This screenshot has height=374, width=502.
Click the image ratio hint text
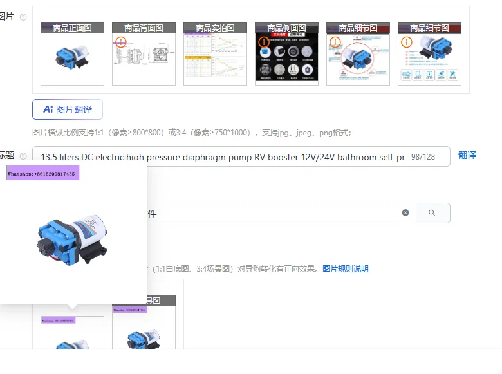192,133
